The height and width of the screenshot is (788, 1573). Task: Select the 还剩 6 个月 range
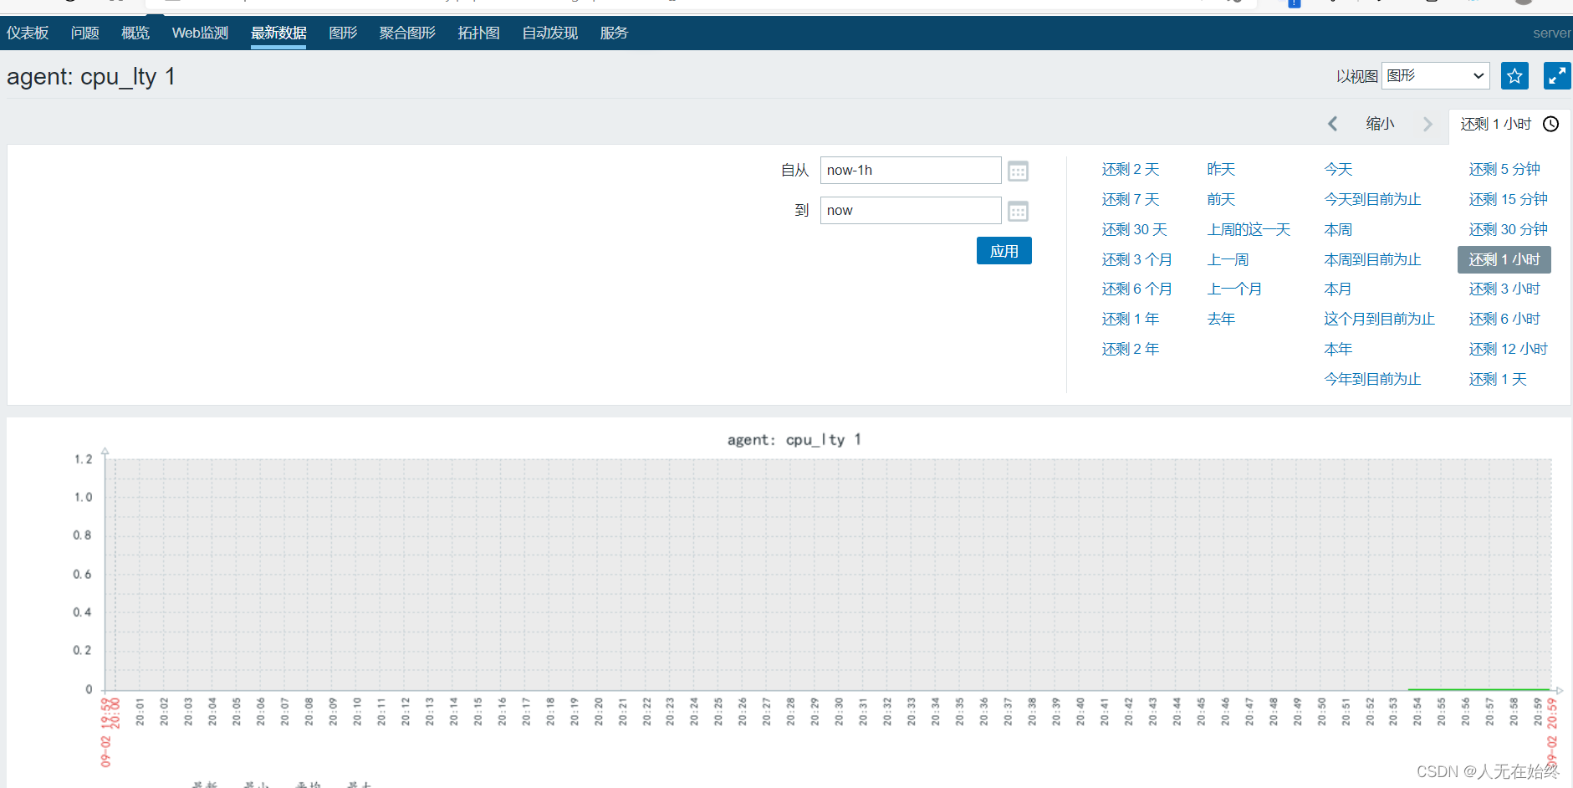pyautogui.click(x=1137, y=289)
